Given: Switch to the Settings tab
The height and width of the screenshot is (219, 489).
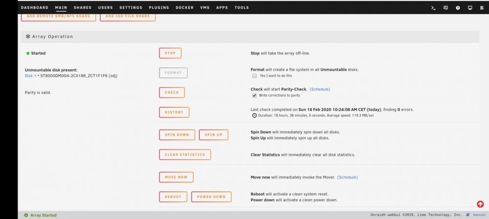Looking at the screenshot, I should (131, 7).
